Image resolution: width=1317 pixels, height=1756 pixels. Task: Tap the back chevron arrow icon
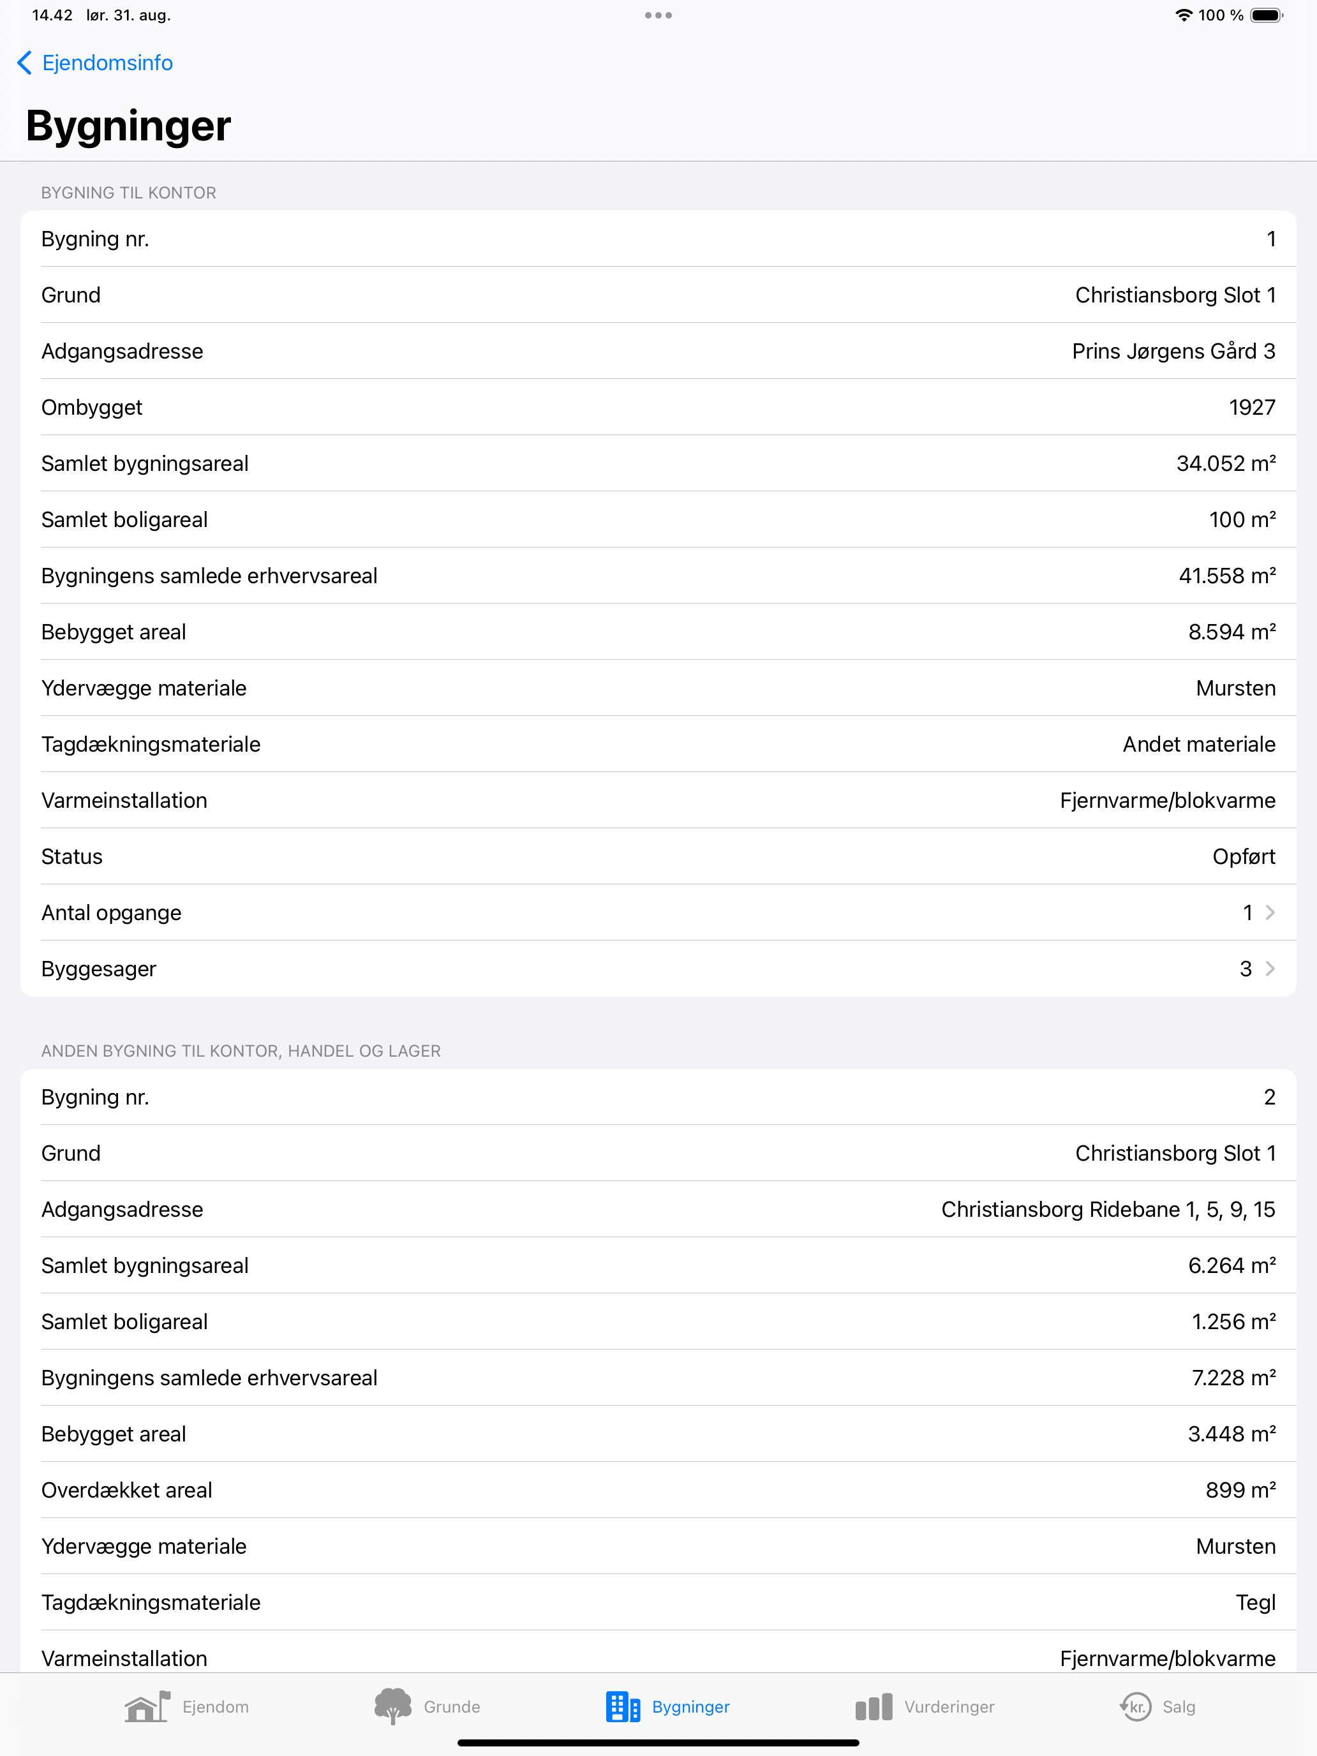[x=25, y=63]
